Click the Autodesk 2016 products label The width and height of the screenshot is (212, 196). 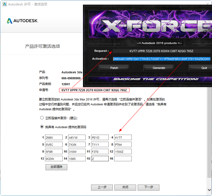click(159, 43)
